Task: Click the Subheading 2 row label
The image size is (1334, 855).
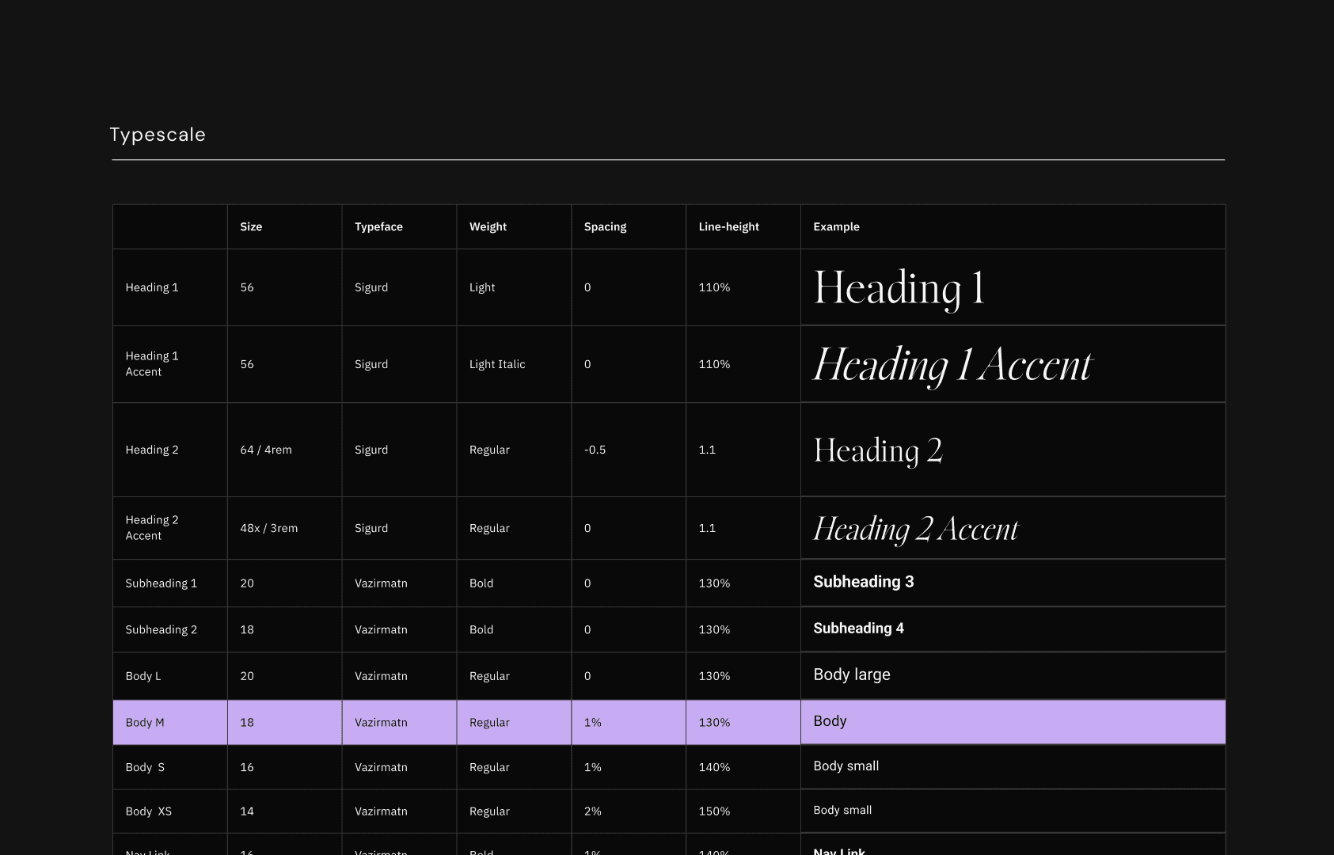Action: click(x=161, y=630)
